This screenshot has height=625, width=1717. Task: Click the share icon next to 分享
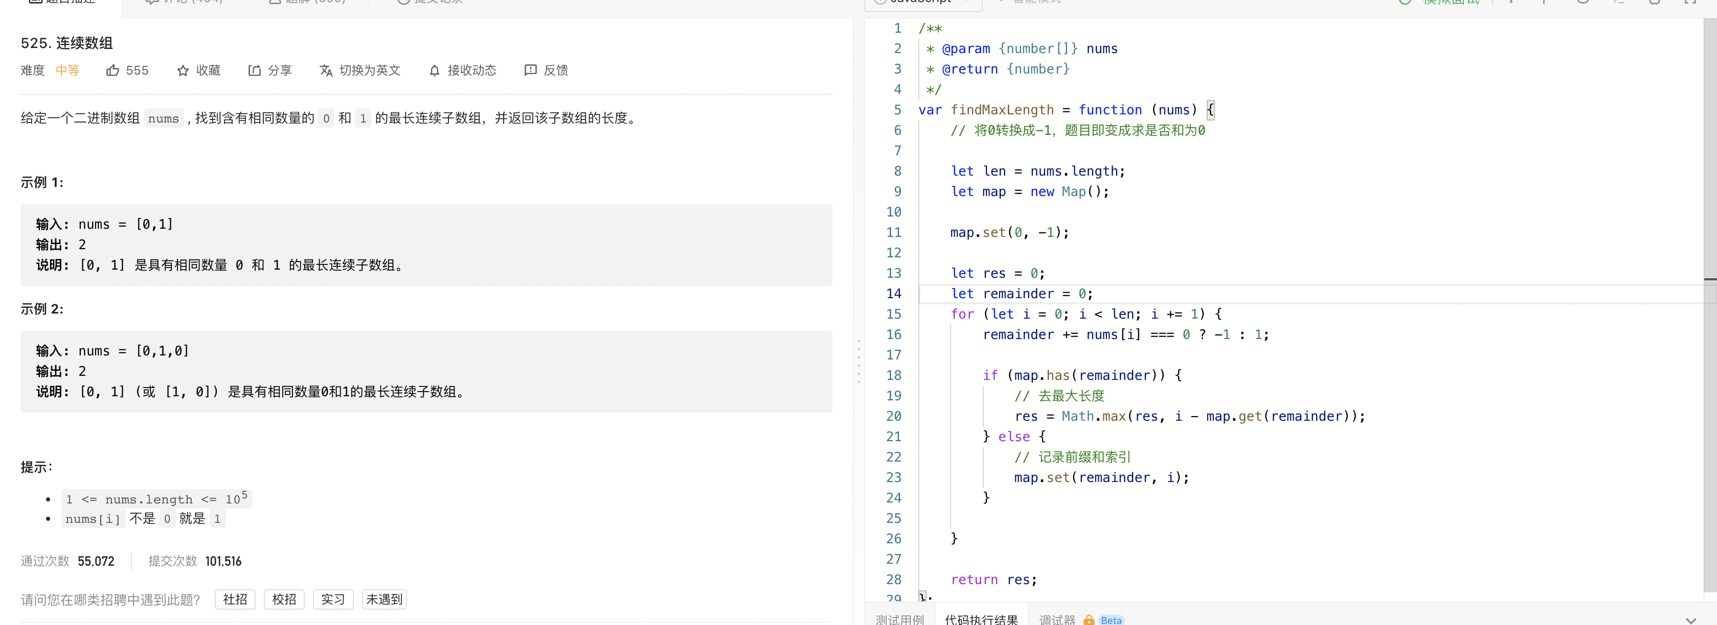click(x=254, y=70)
